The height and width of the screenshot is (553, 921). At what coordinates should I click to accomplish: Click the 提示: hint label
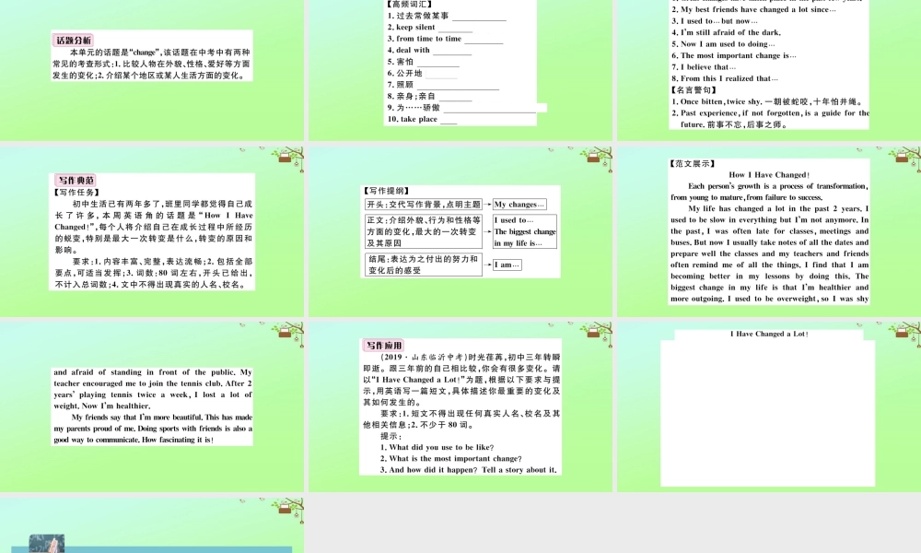click(x=391, y=436)
